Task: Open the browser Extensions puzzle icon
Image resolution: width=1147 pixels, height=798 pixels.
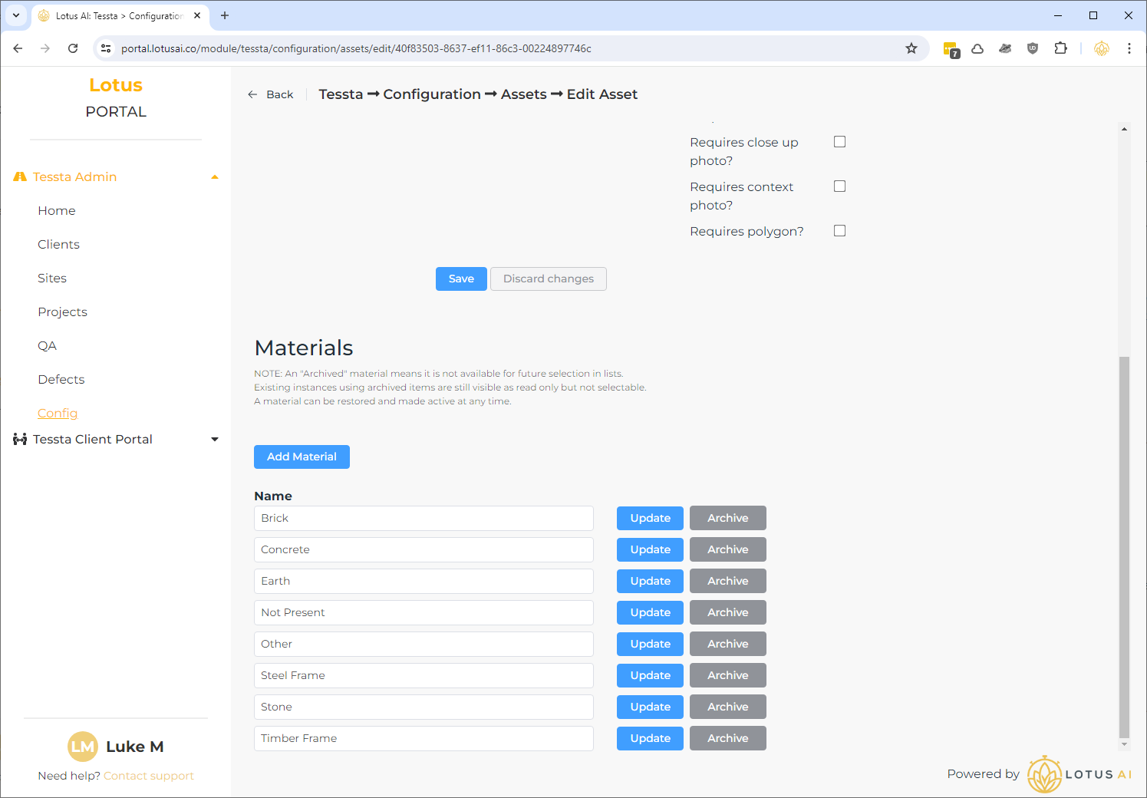Action: point(1060,48)
